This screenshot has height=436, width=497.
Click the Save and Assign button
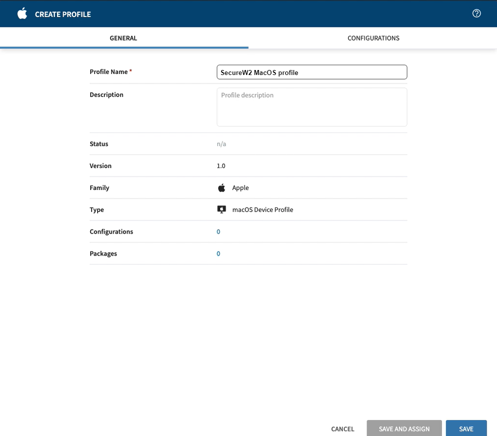(404, 428)
